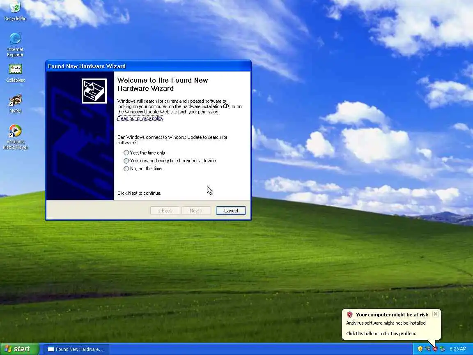The image size is (473, 355).
Task: Select 'Yes, now and every time' option
Action: [x=170, y=161]
